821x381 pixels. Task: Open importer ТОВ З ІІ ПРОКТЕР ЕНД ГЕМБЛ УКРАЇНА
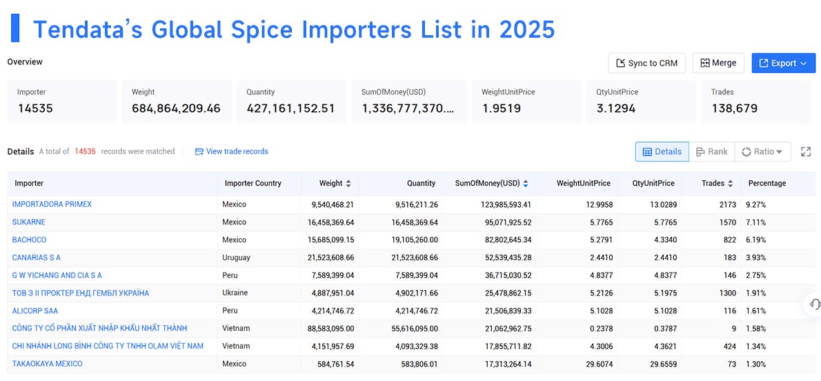point(81,293)
